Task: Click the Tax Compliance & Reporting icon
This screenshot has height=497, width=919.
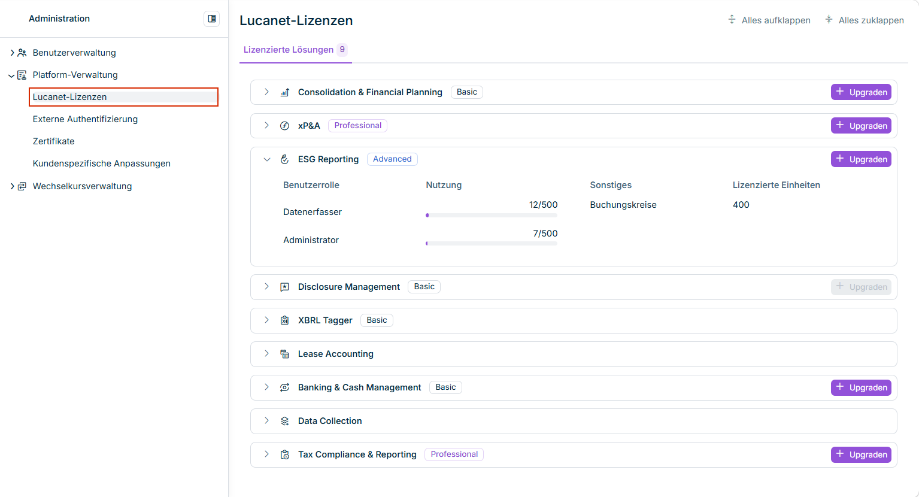Action: click(x=285, y=454)
